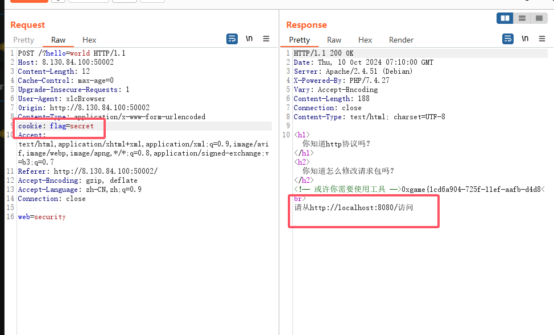The height and width of the screenshot is (335, 554).
Task: Switch to top/bottom split layout icon
Action: 522,18
